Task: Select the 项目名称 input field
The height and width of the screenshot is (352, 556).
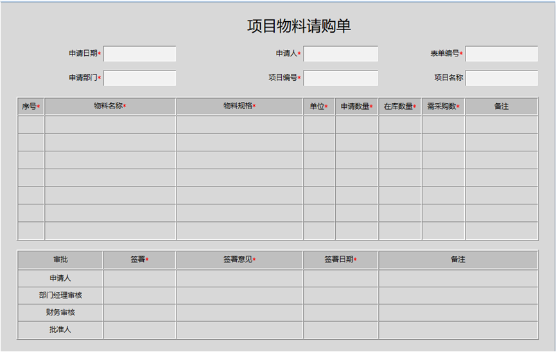Action: (501, 78)
